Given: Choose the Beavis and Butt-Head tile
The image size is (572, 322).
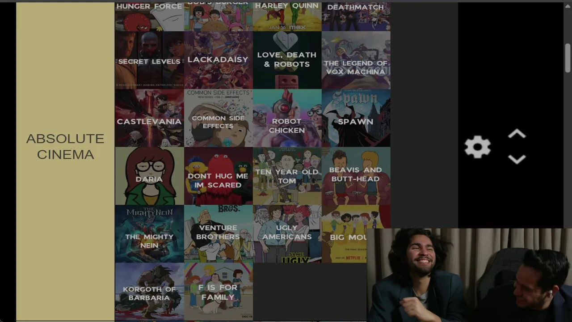Looking at the screenshot, I should pyautogui.click(x=356, y=176).
